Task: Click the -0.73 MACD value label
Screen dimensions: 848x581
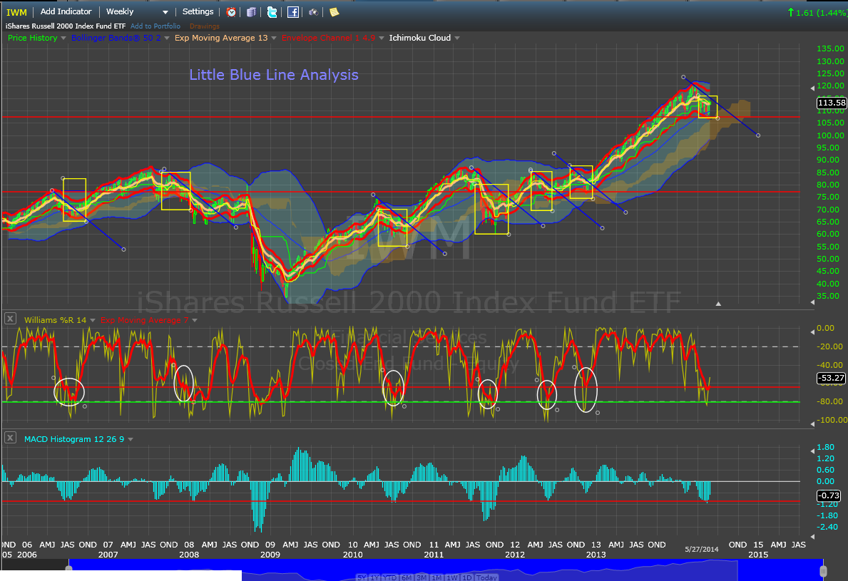Action: 829,495
